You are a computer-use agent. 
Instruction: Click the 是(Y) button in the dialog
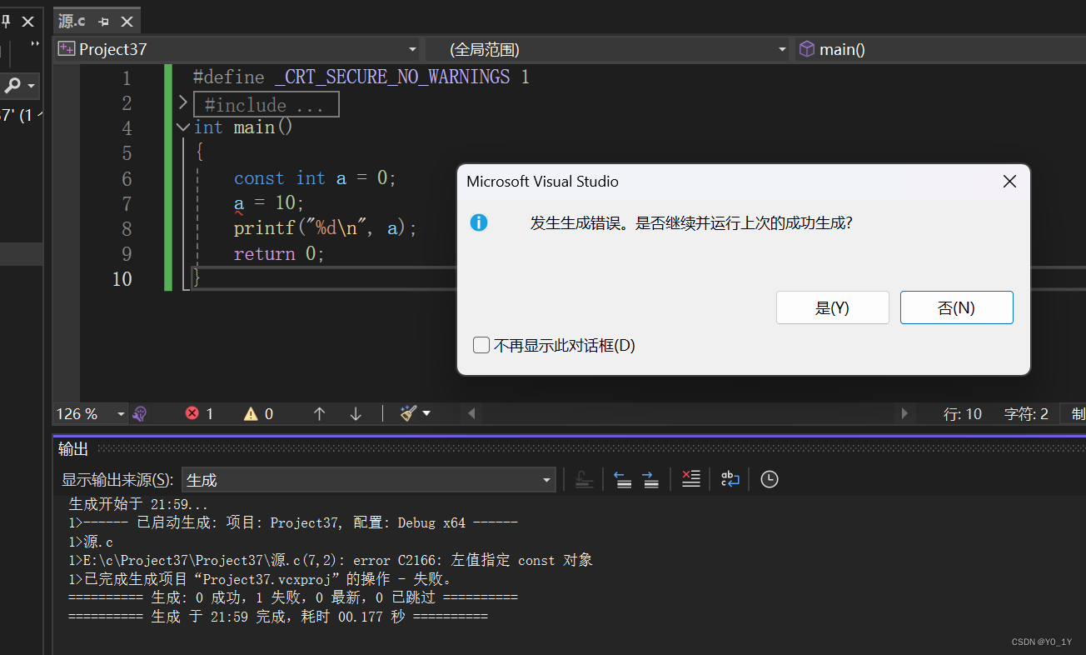click(832, 307)
